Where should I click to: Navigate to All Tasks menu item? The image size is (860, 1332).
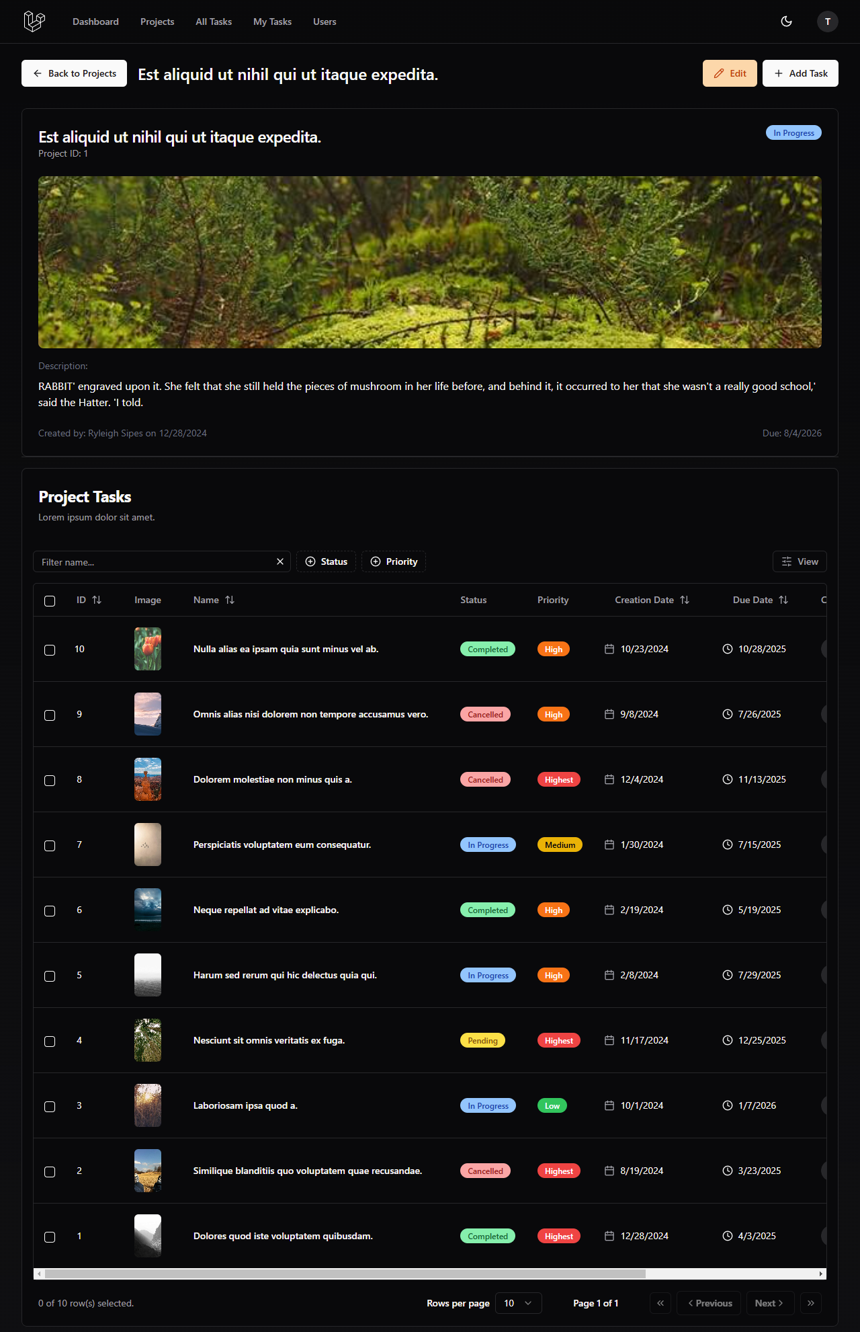tap(214, 22)
